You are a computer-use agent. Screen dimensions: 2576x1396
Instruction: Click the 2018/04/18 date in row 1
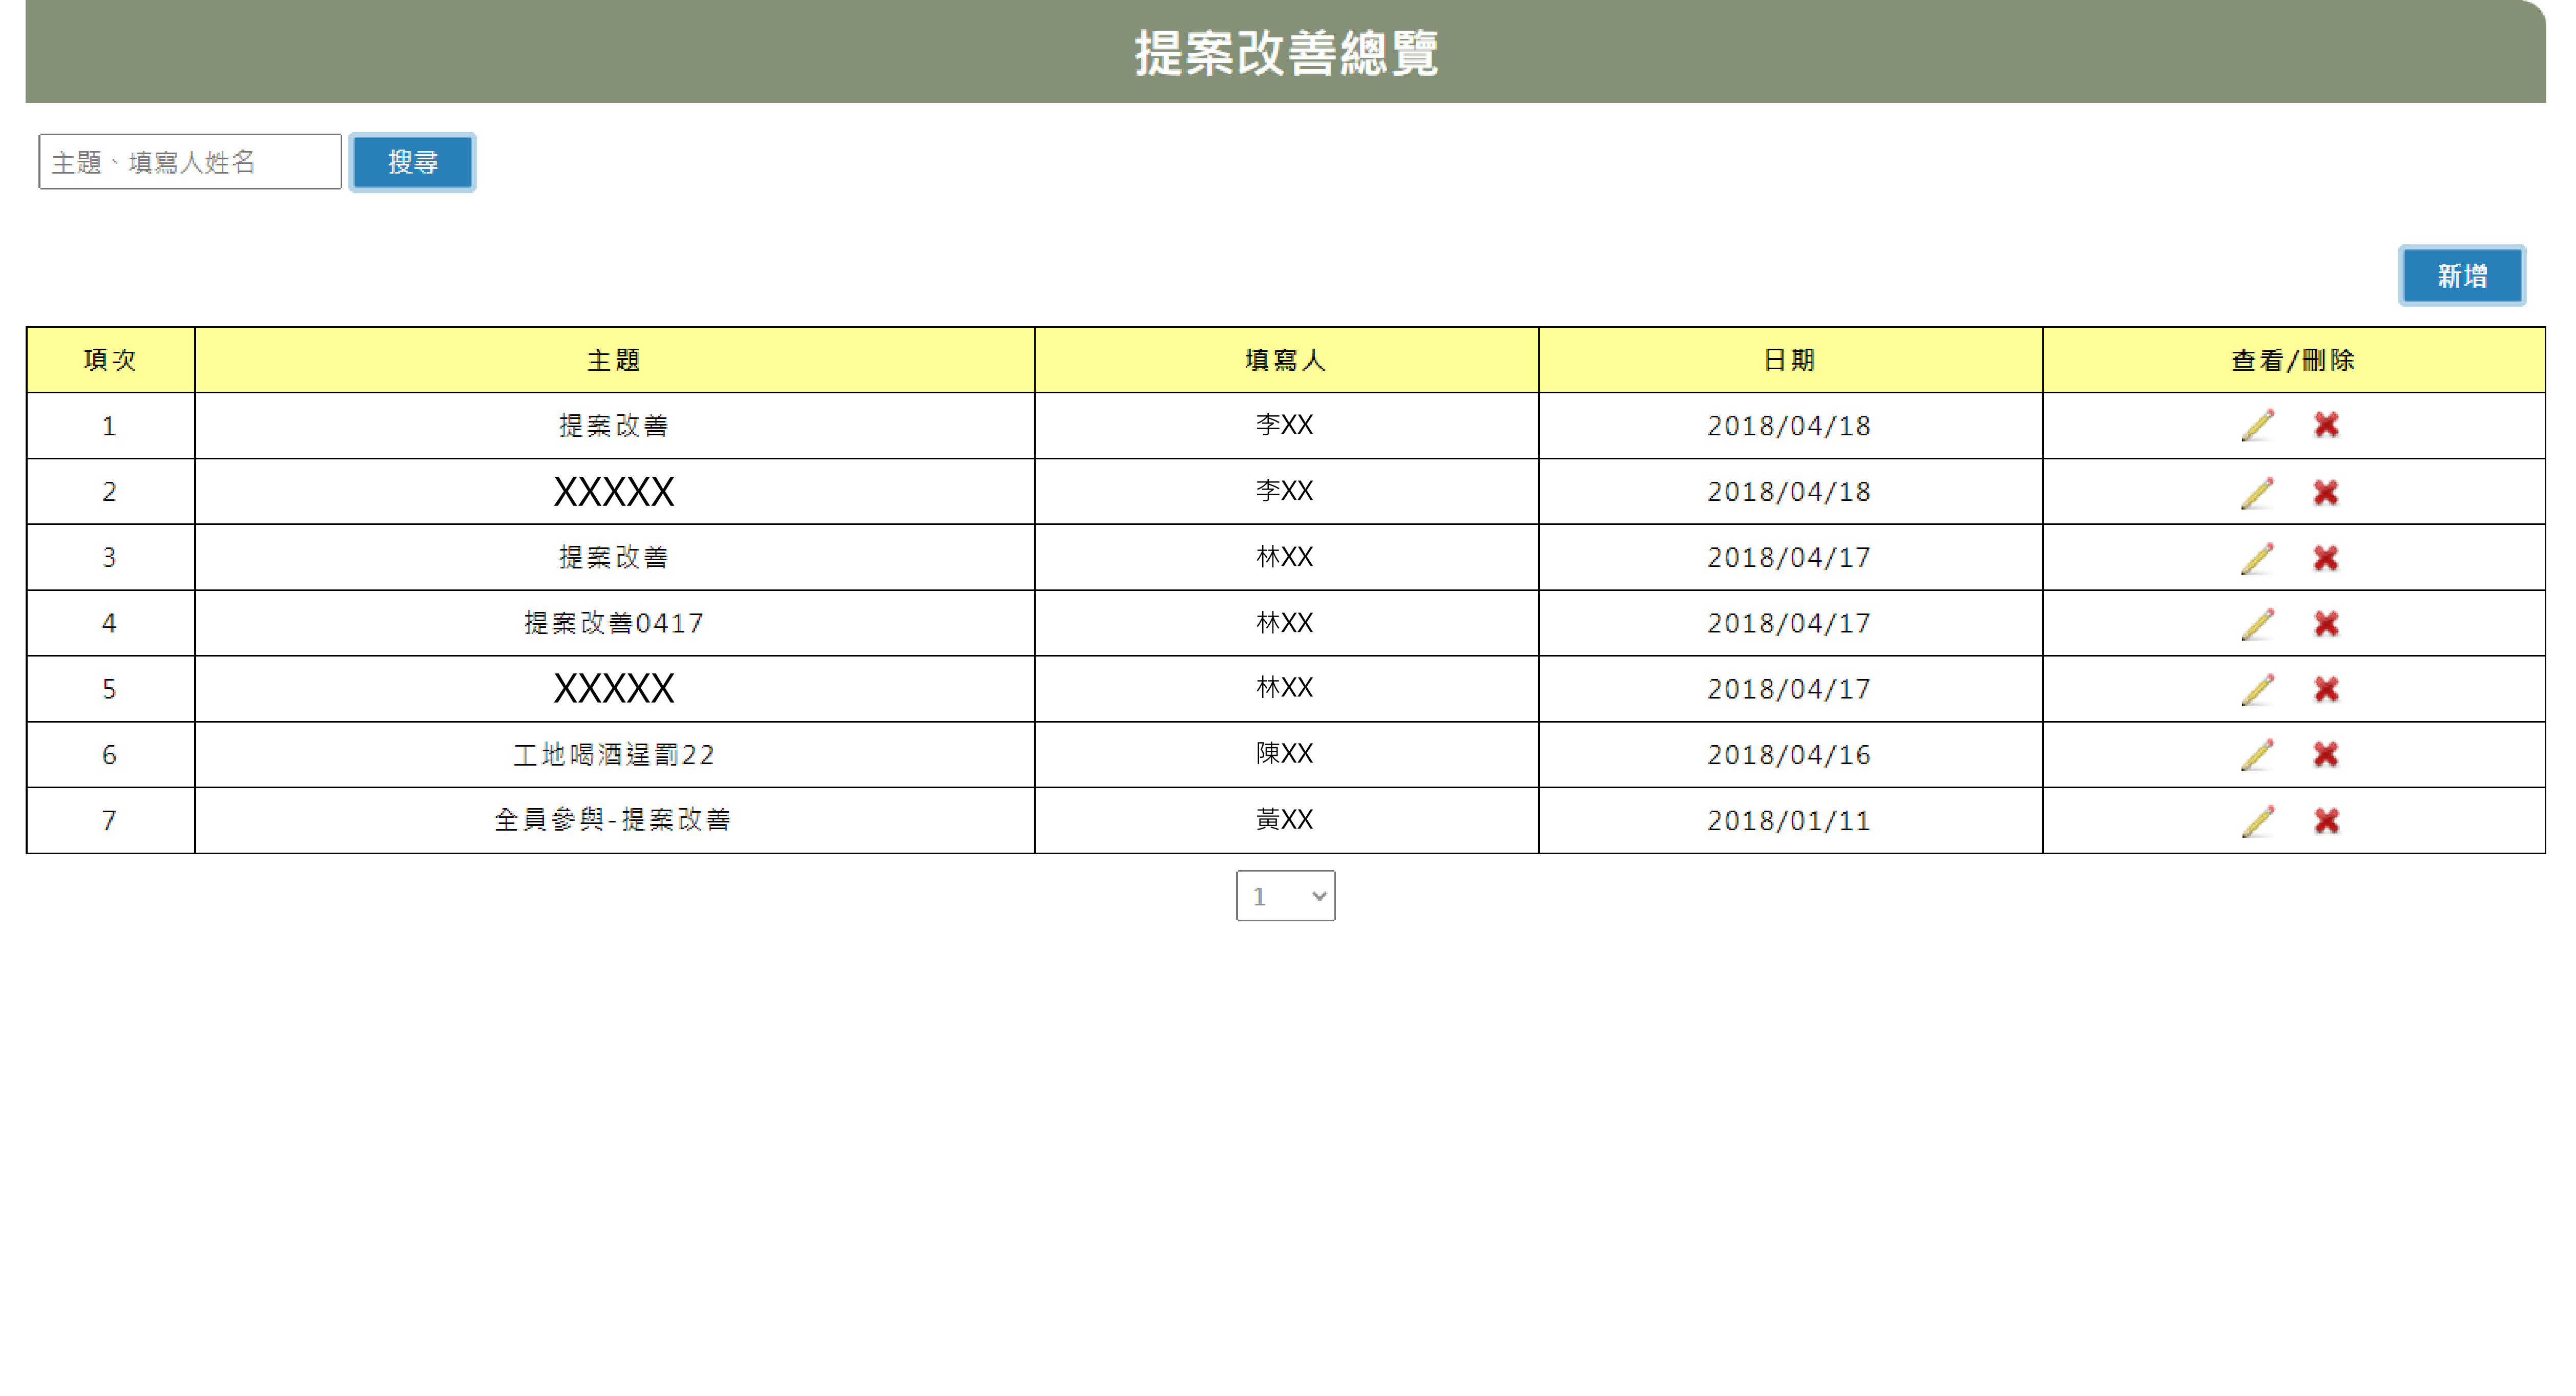point(1789,426)
